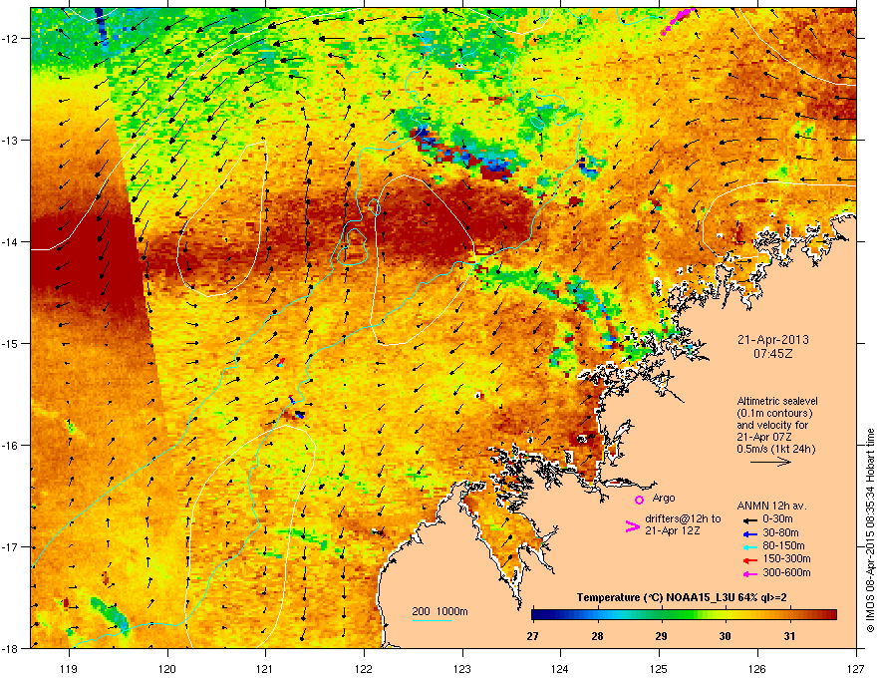877x678 pixels.
Task: Click the '07:45Z' time label
Action: click(x=773, y=354)
